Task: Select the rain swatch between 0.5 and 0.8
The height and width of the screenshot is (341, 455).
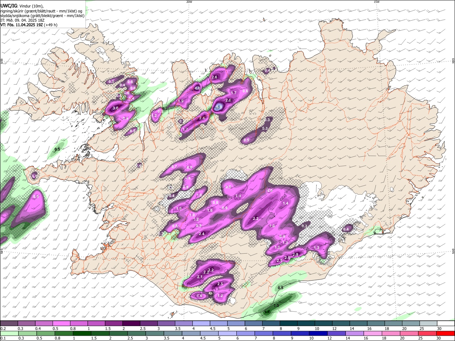Action: (x=46, y=334)
